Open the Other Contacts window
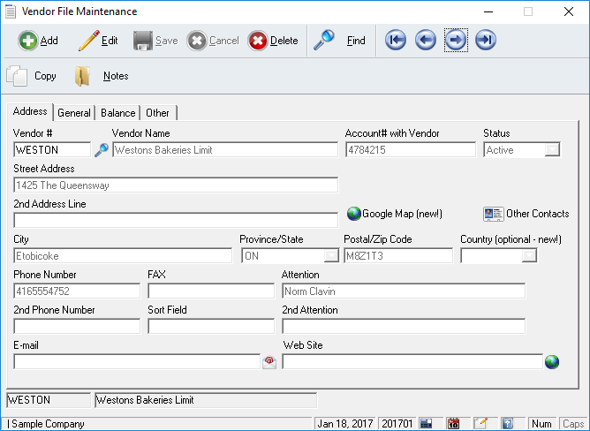Viewport: 590px width, 431px height. point(526,214)
